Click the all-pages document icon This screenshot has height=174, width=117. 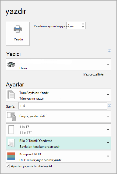tap(11, 95)
